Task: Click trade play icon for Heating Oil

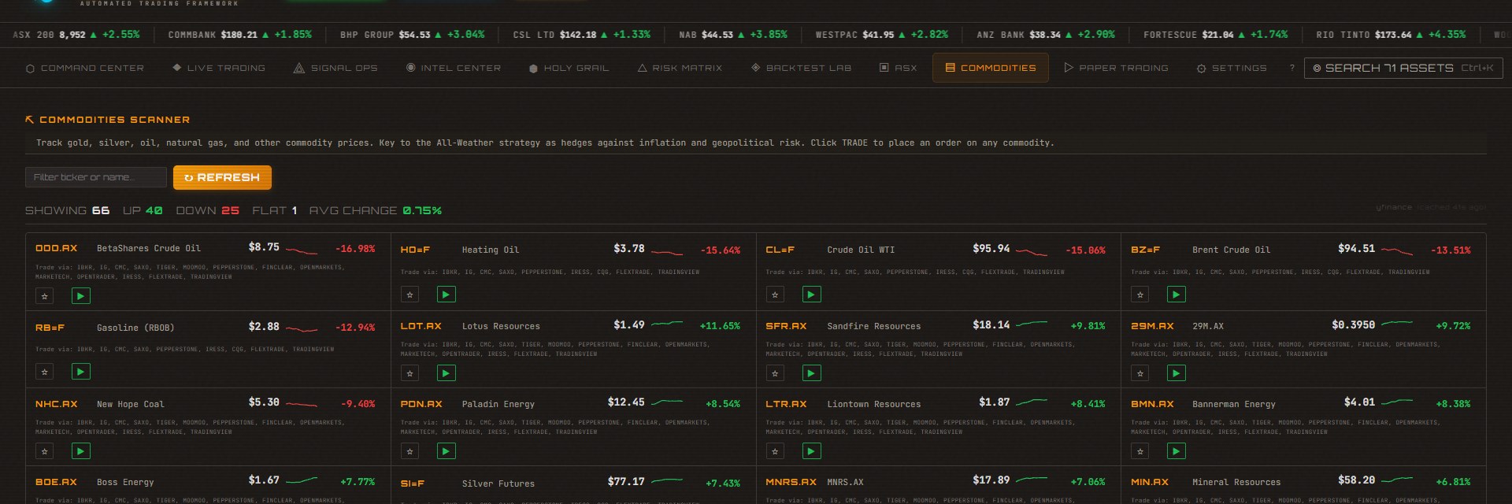Action: [x=447, y=295]
